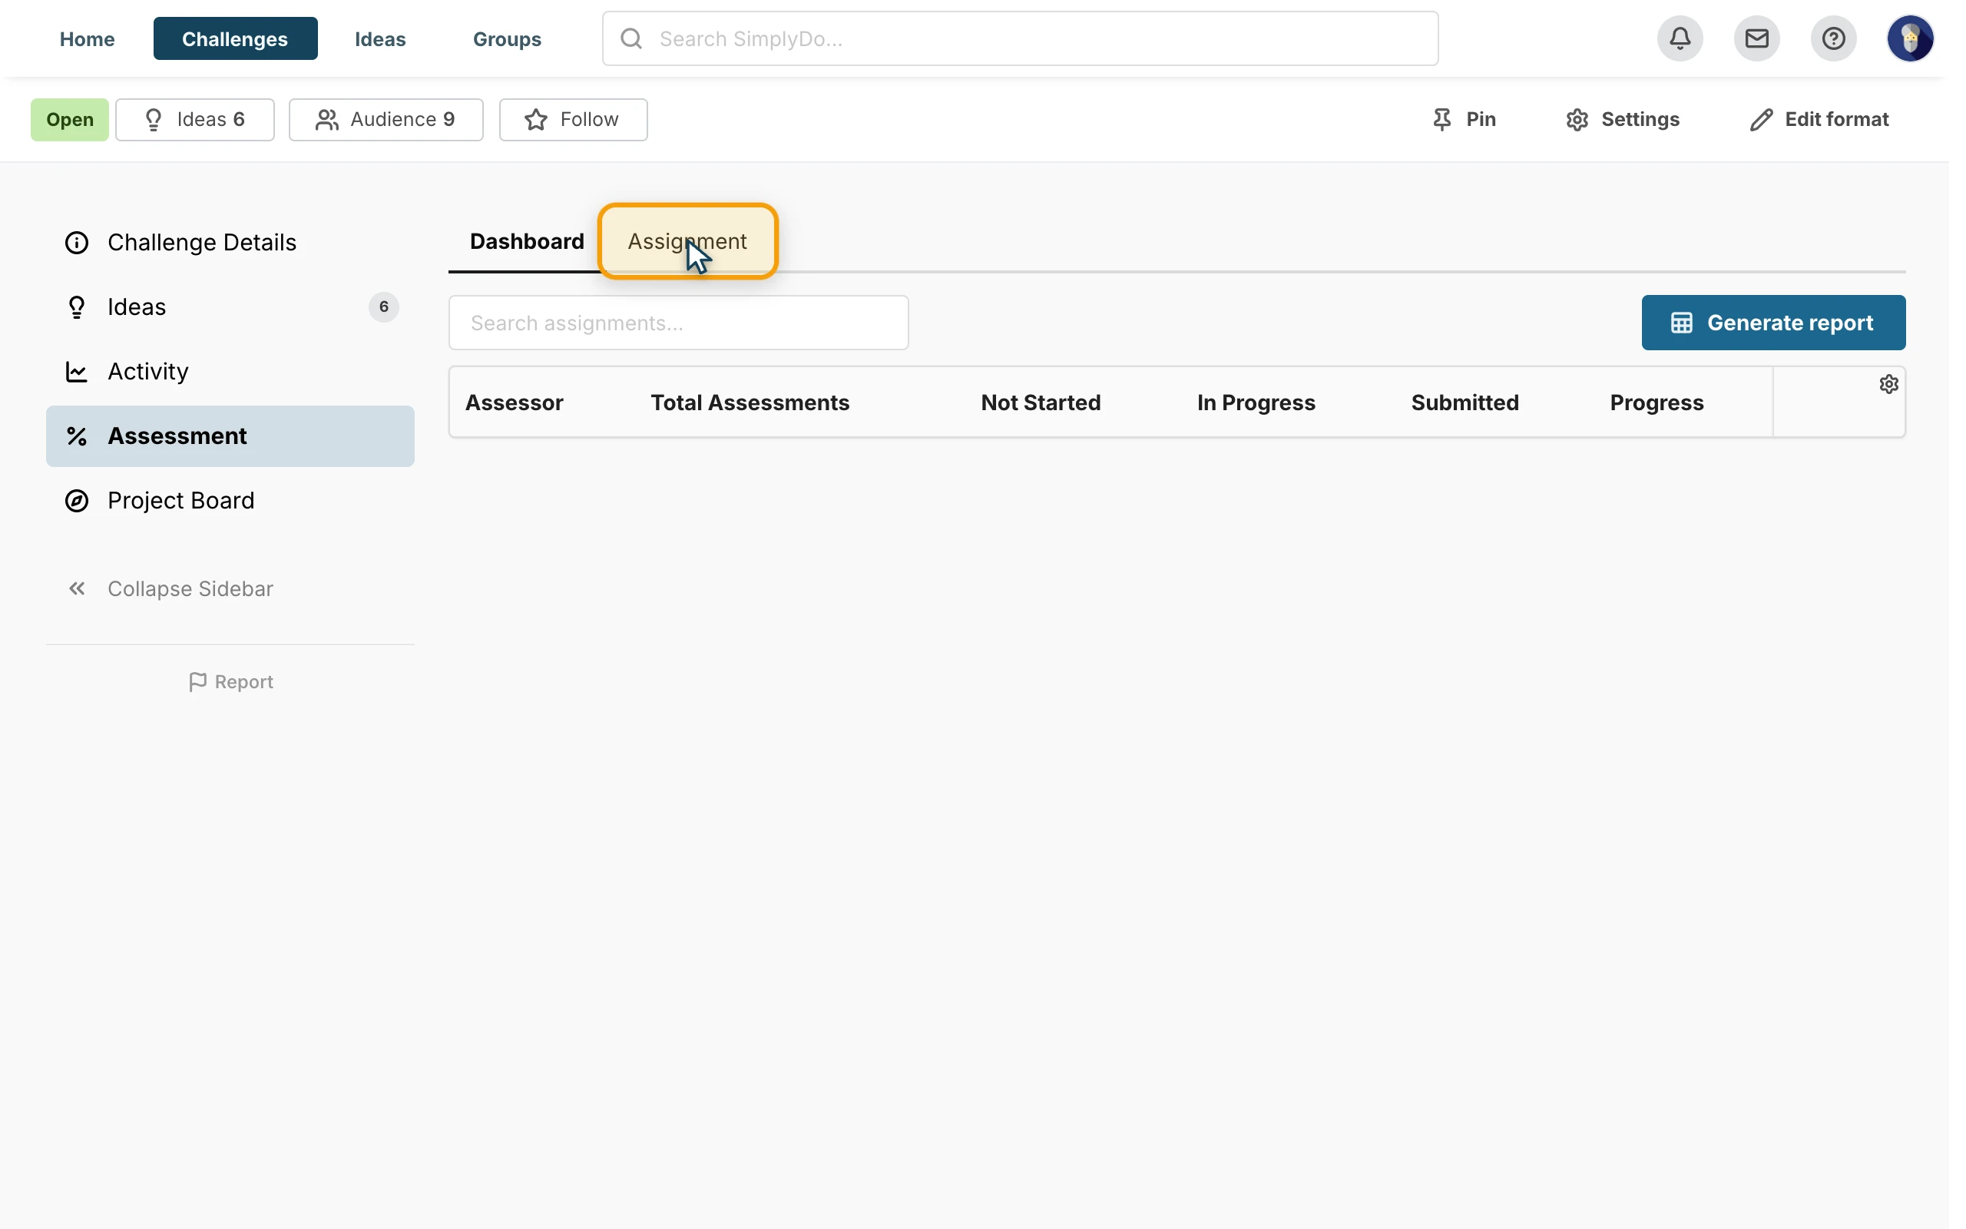Click Not Started column header

click(x=1041, y=402)
